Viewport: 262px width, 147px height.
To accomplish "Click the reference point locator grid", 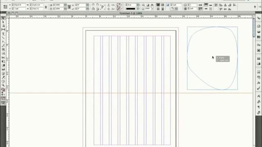I will [x=5, y=7].
